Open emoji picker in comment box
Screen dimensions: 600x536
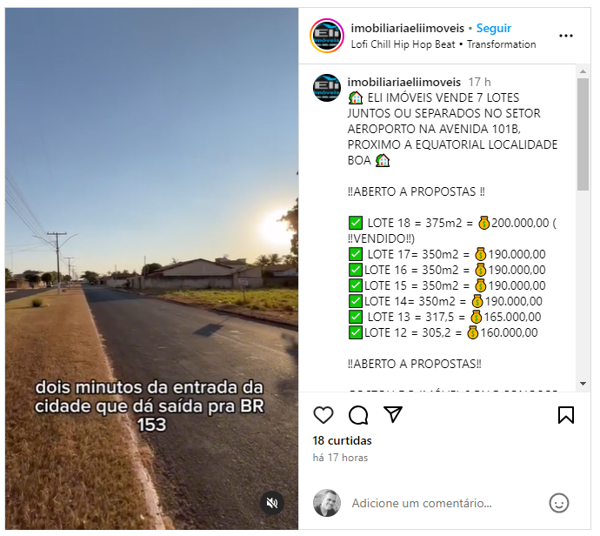click(560, 504)
